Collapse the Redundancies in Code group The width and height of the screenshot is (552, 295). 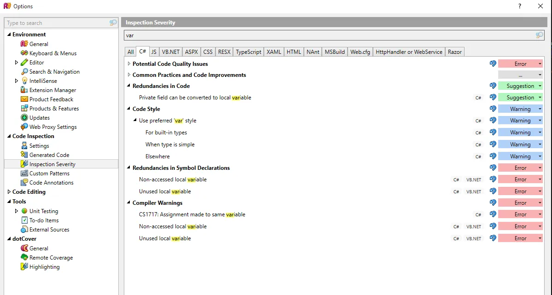click(129, 86)
